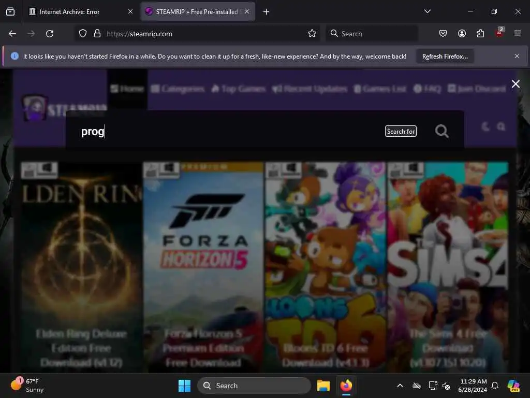Open the Categories menu item
The image size is (530, 398).
pyautogui.click(x=178, y=89)
